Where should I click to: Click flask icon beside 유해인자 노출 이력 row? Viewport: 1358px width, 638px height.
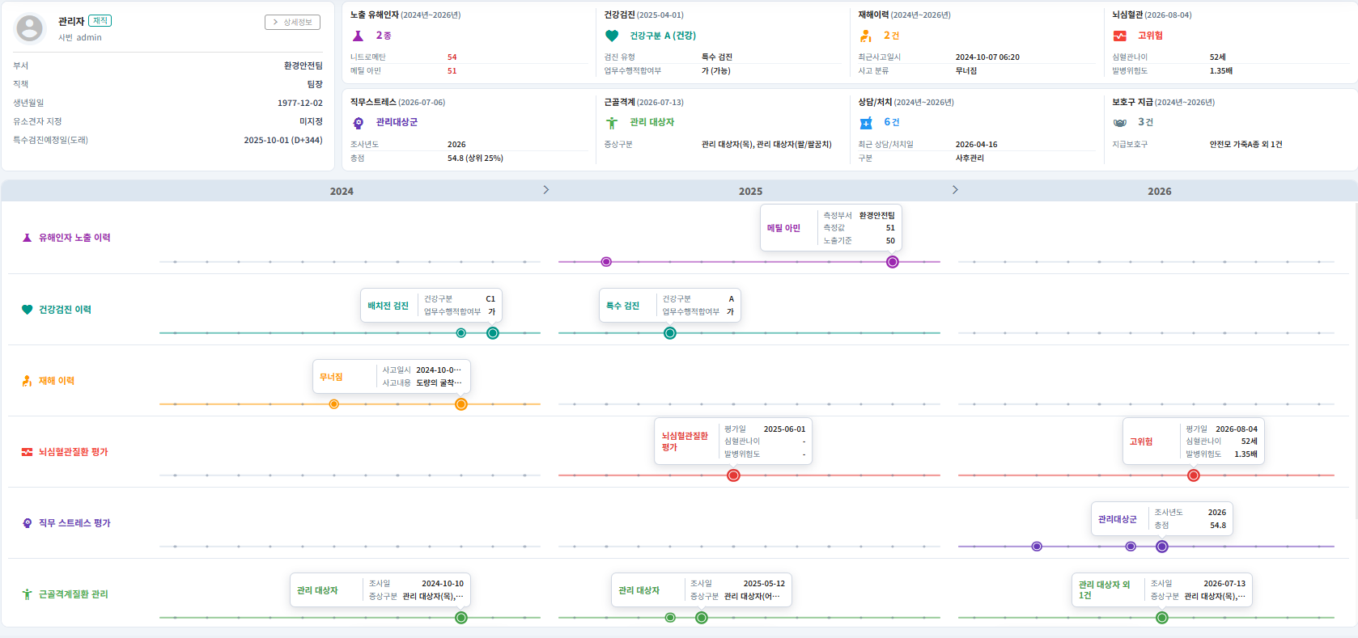coord(27,238)
